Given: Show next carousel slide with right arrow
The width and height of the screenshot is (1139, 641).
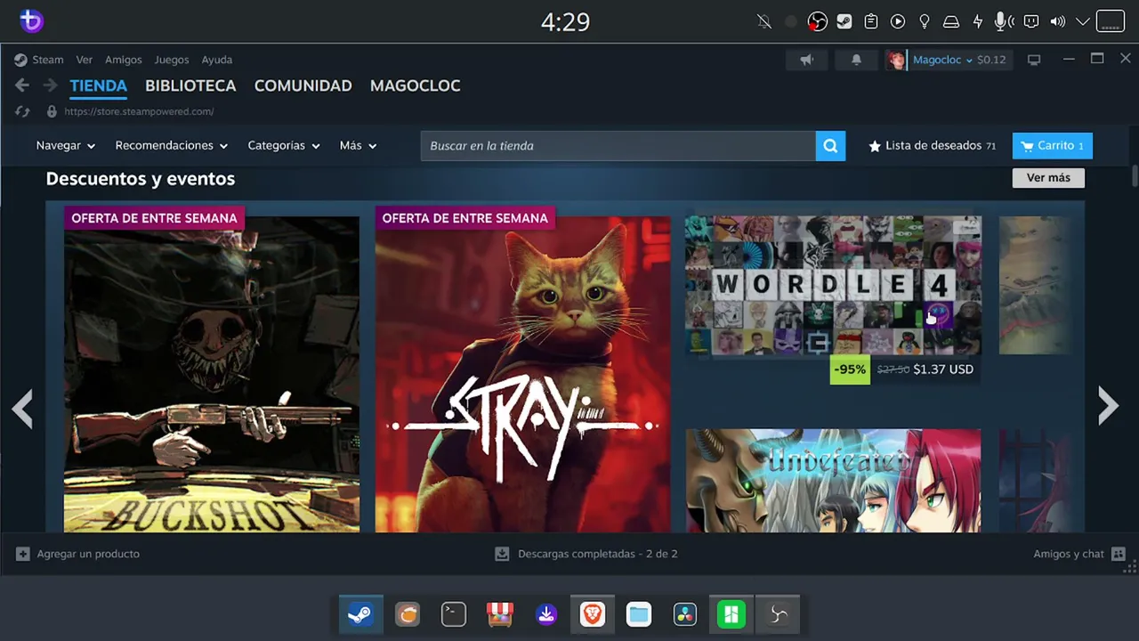Looking at the screenshot, I should click(x=1108, y=406).
